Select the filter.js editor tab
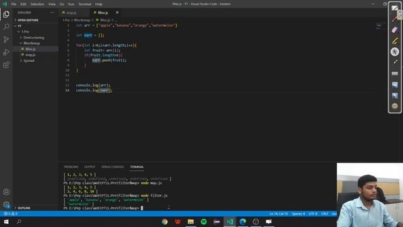Screen dimensions: 403x227 [103, 13]
